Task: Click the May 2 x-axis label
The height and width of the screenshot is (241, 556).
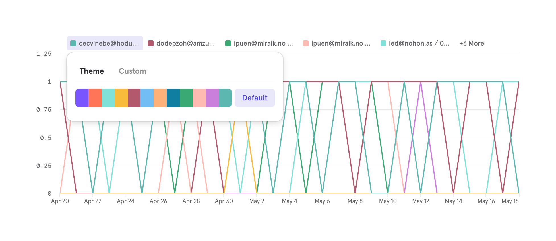Action: (x=257, y=201)
